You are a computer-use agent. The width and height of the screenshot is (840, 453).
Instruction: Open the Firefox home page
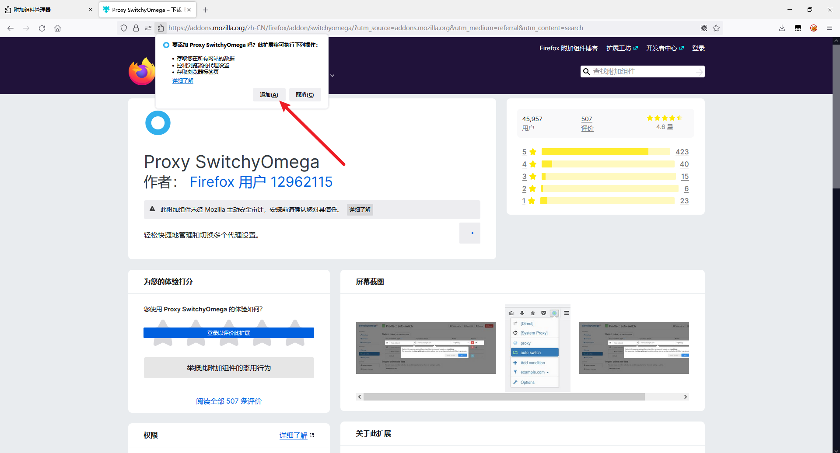point(57,28)
